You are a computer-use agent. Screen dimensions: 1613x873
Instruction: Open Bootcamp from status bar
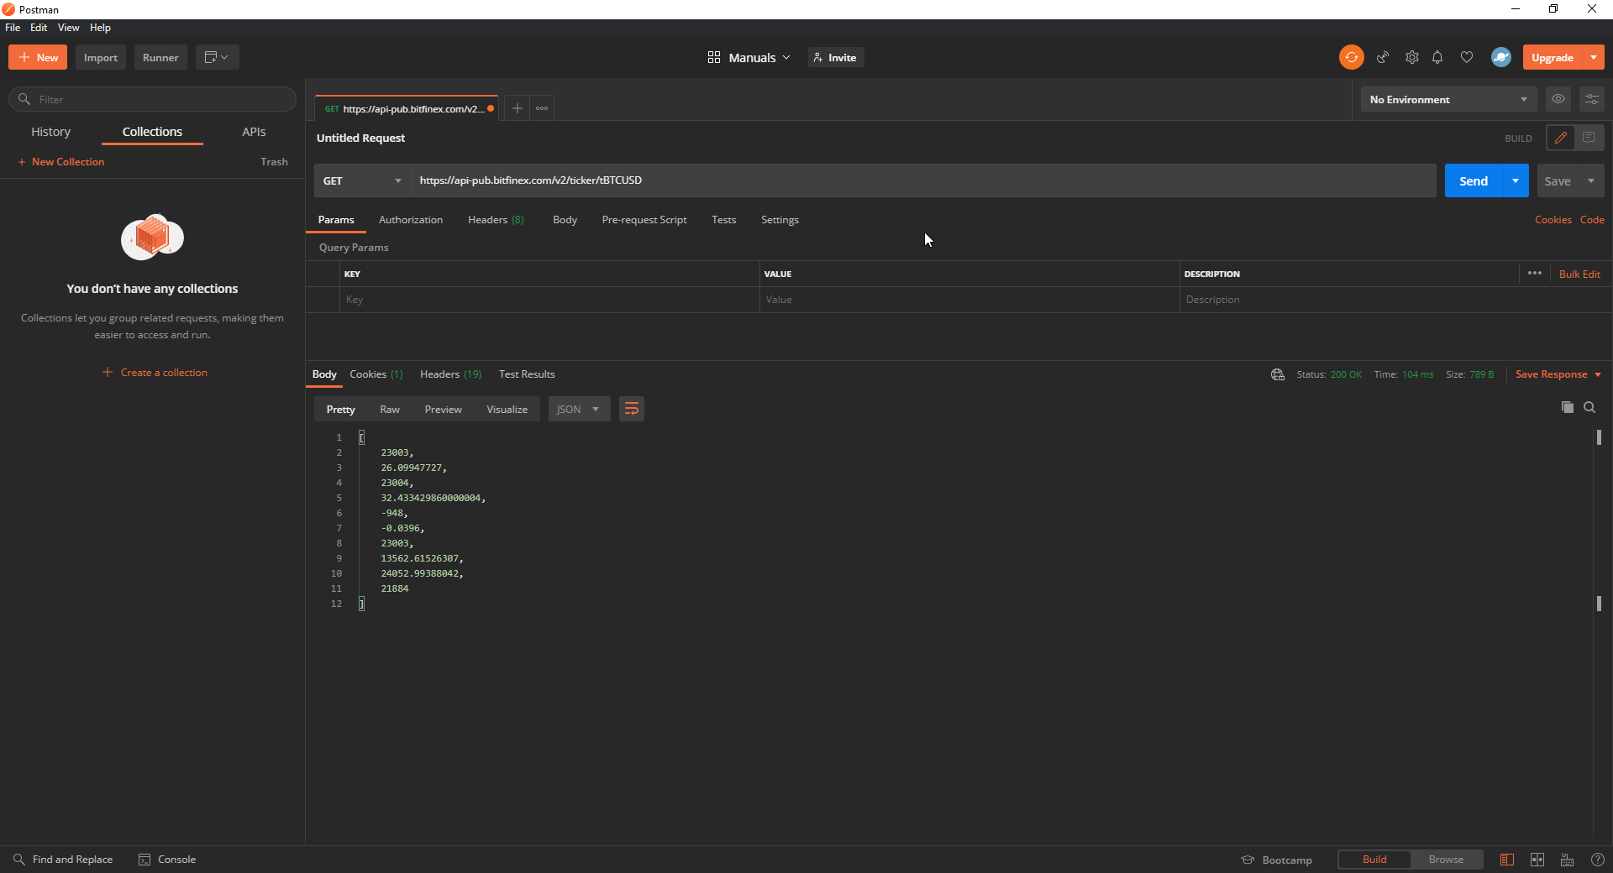click(1277, 860)
